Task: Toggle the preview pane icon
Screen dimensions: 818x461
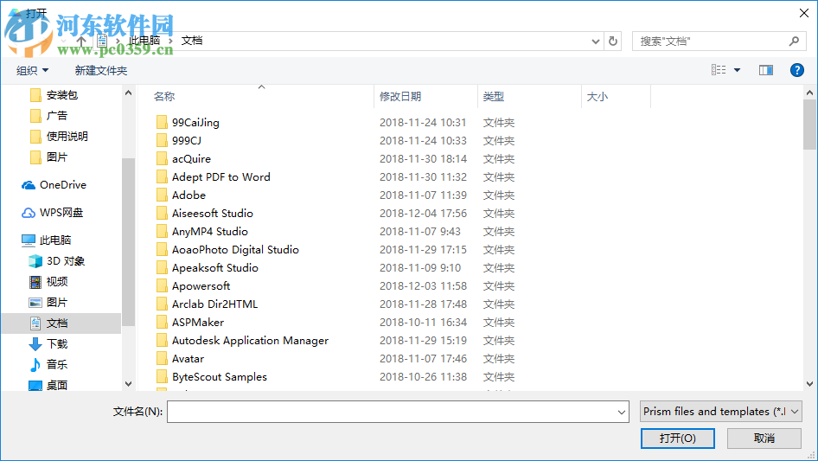Action: pos(766,70)
